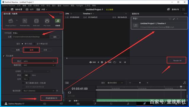Click the Render All button

pyautogui.click(x=177, y=60)
